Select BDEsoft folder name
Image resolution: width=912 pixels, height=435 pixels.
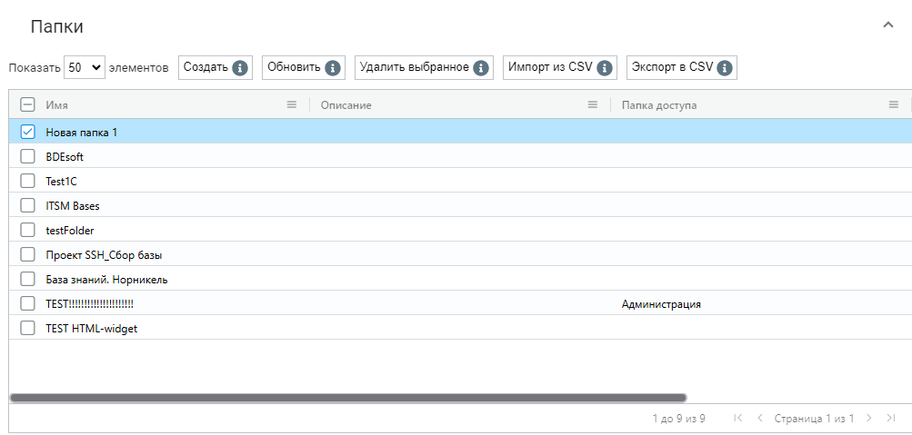coord(65,157)
